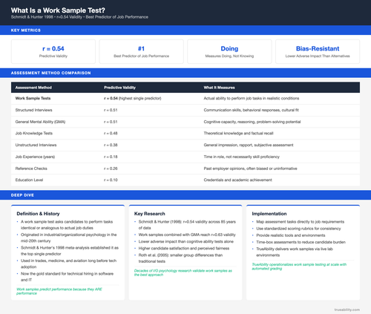Click the 'r = 0.54' metric value

coord(53,48)
